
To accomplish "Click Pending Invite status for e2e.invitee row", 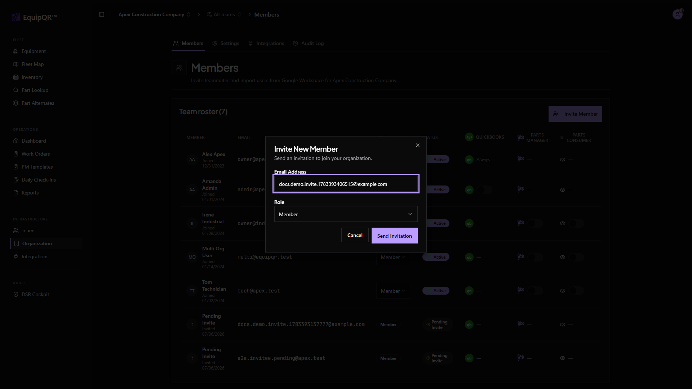I will tap(438, 358).
